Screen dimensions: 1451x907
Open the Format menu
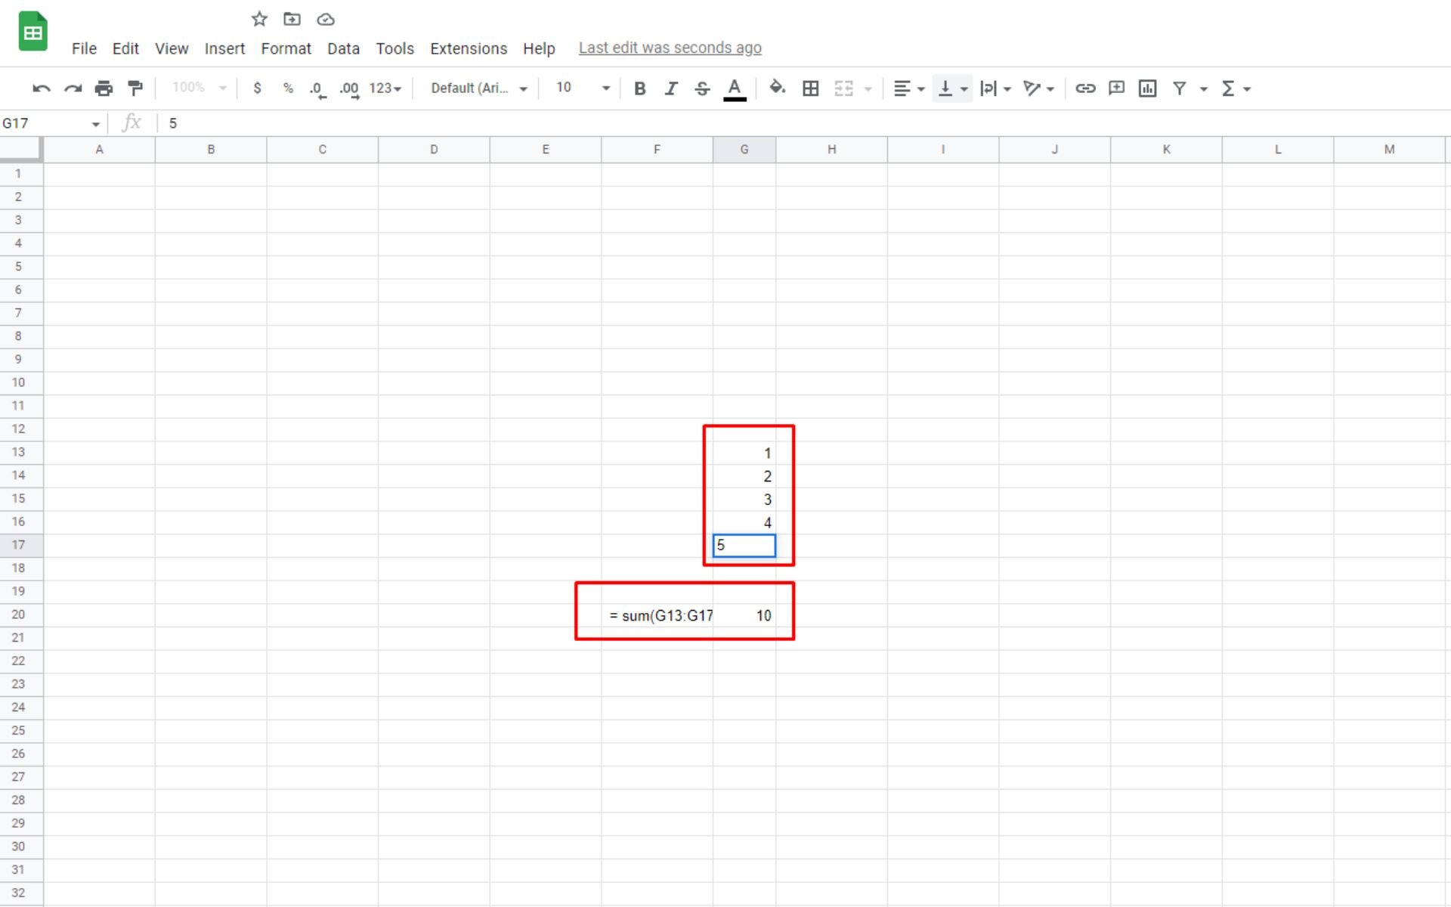tap(286, 48)
